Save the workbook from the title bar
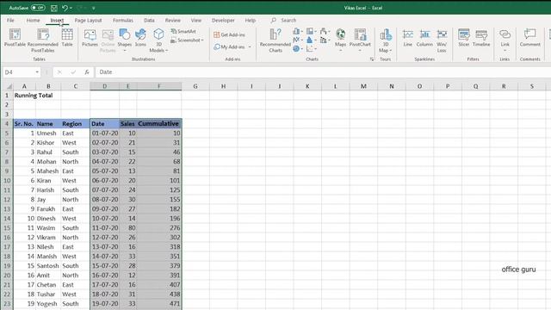The image size is (551, 310). (53, 8)
